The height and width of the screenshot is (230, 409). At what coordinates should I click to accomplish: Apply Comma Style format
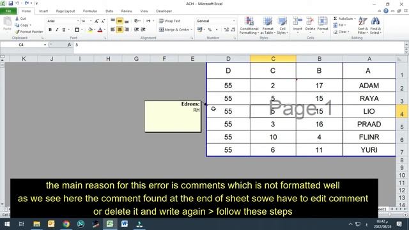click(217, 30)
